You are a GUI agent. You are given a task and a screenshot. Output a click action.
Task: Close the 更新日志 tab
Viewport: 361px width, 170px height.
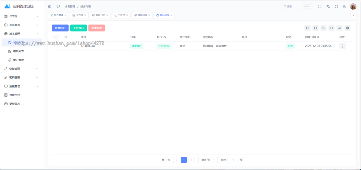(107, 15)
